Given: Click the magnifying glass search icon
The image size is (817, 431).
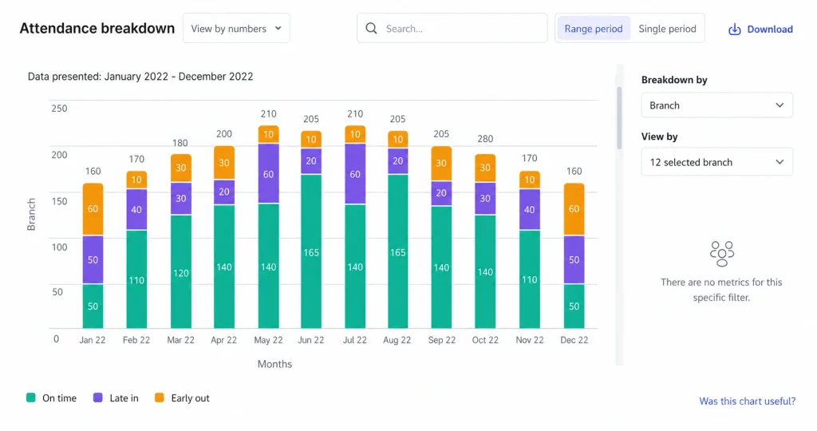Looking at the screenshot, I should [371, 28].
